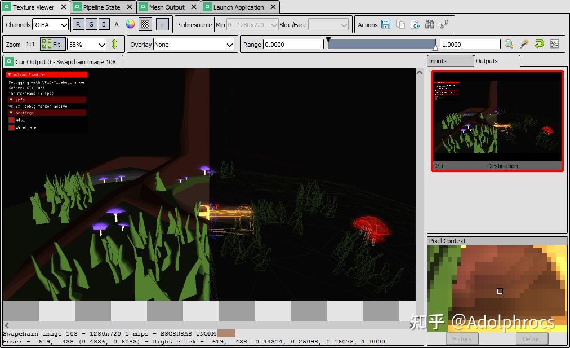Open the Channels RGBA dropdown
Image resolution: width=570 pixels, height=348 pixels.
(51, 25)
